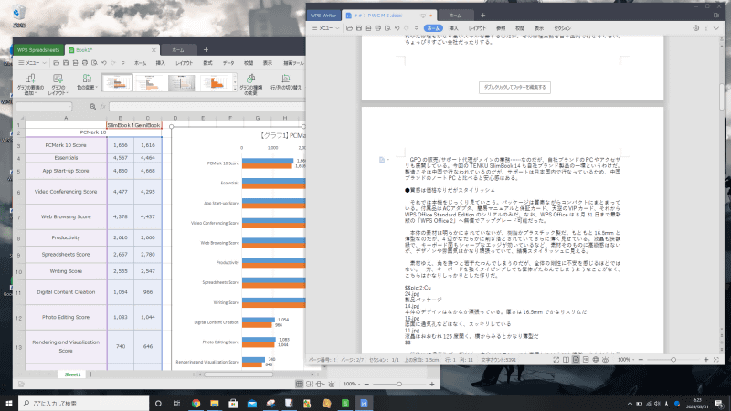731x411 pixels.
Task: Click the zoom magnifier beside formula bar
Action: (x=93, y=107)
